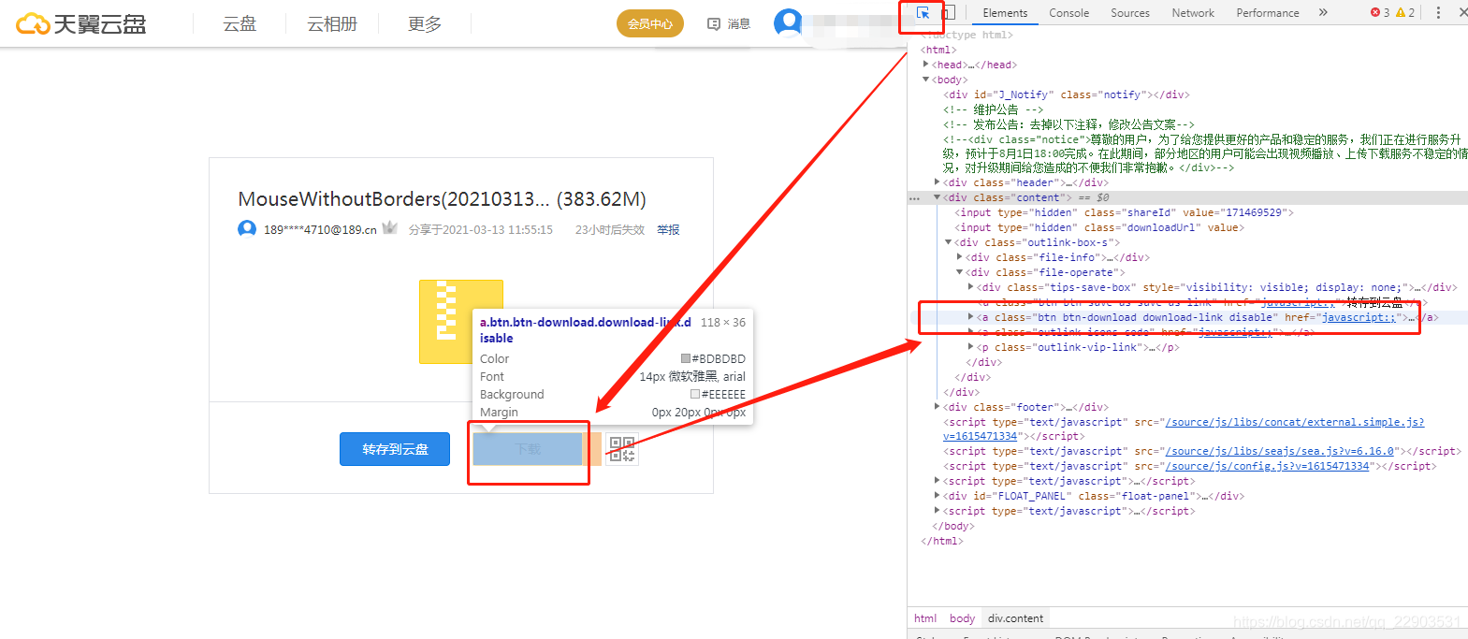
Task: Open DevTools three-dot customize menu
Action: (1438, 12)
